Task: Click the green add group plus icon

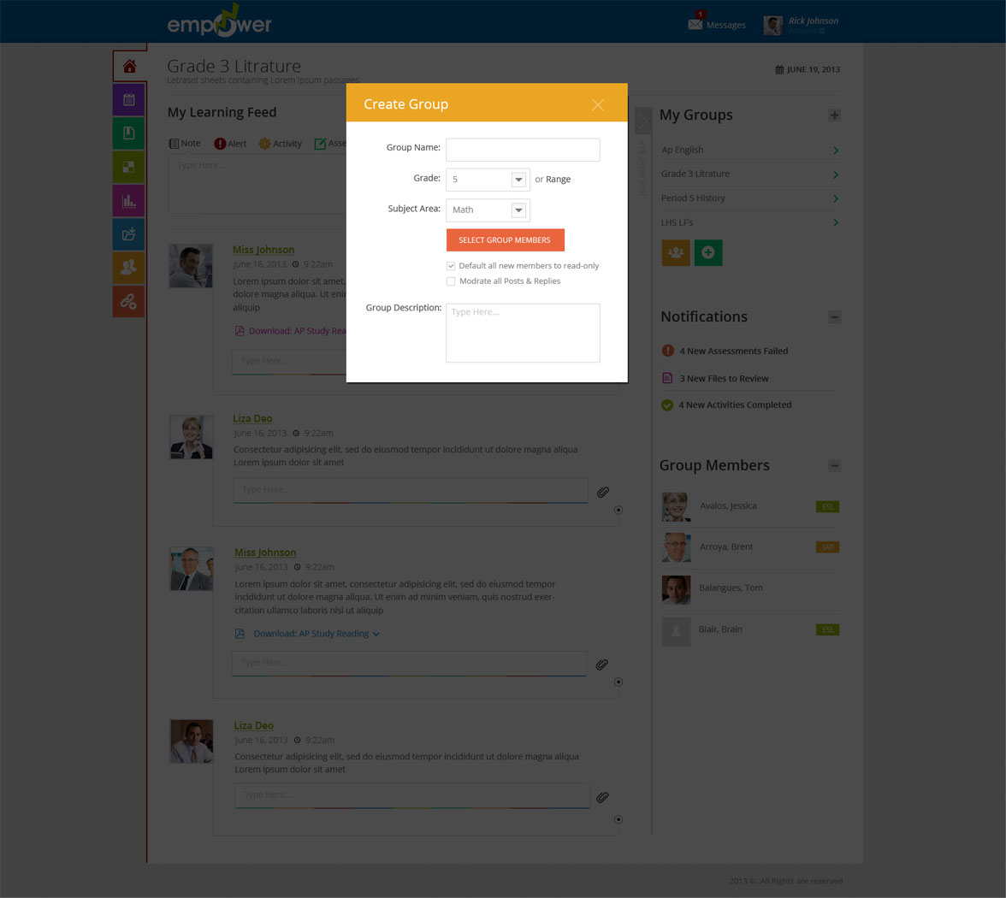Action: (708, 252)
